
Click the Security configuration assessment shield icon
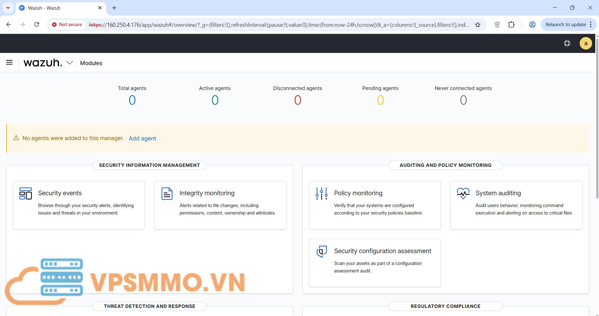click(322, 251)
